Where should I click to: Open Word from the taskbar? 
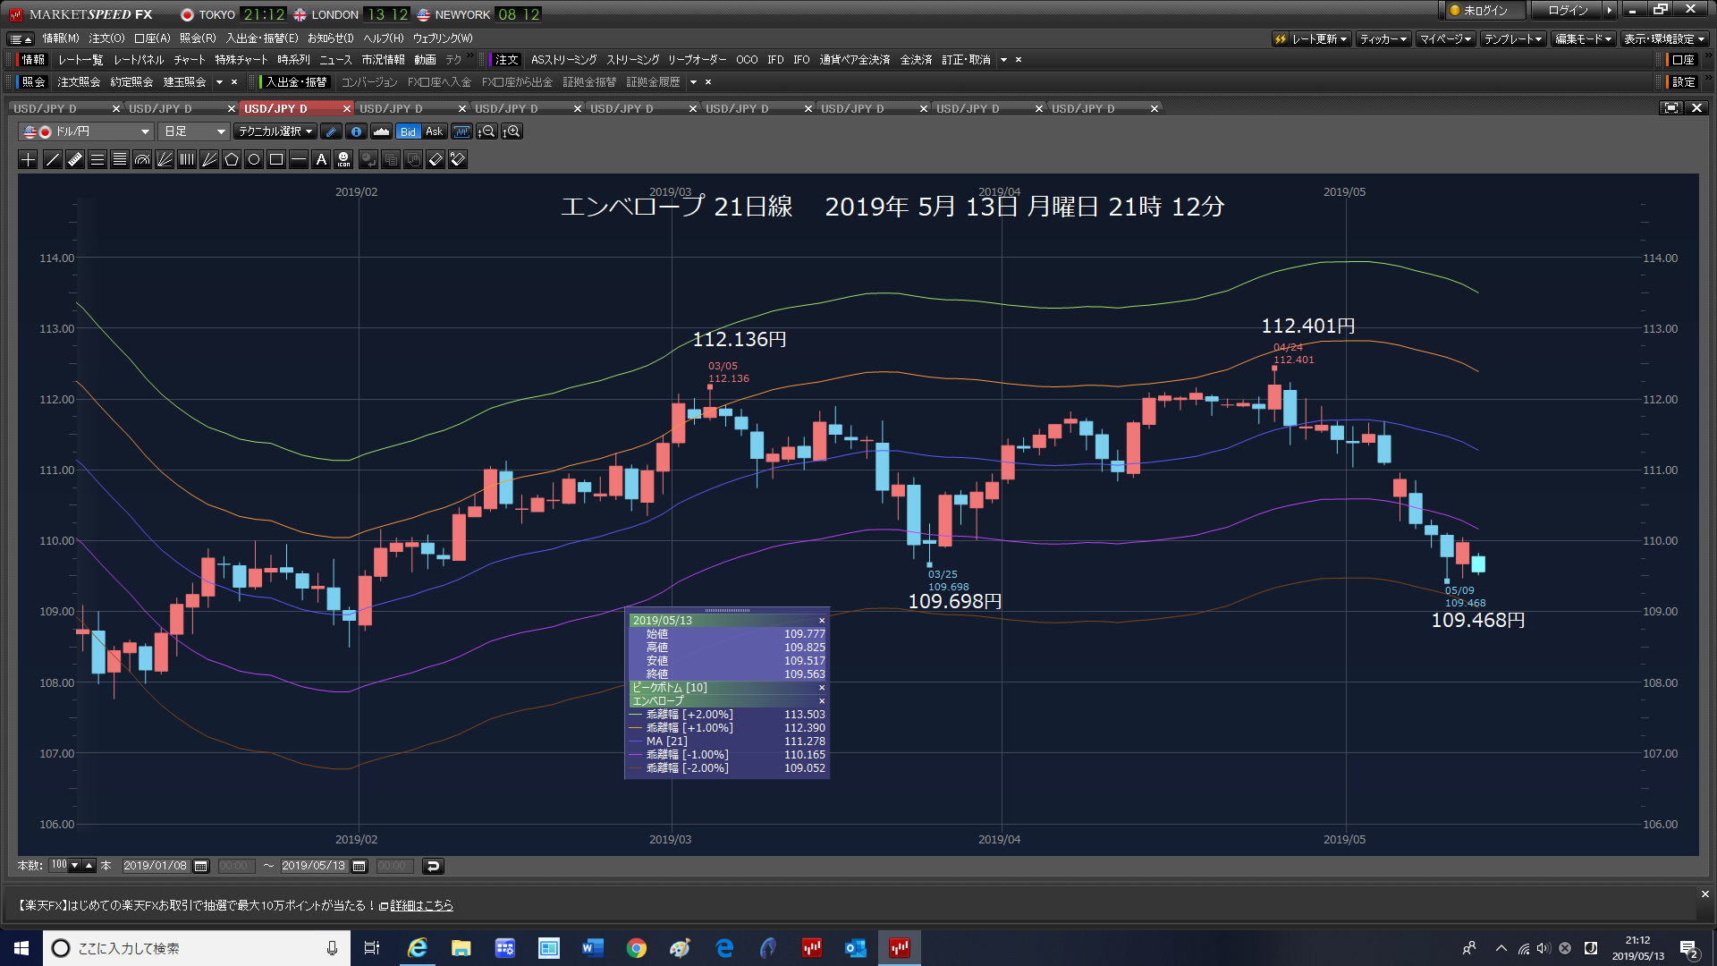tap(592, 948)
